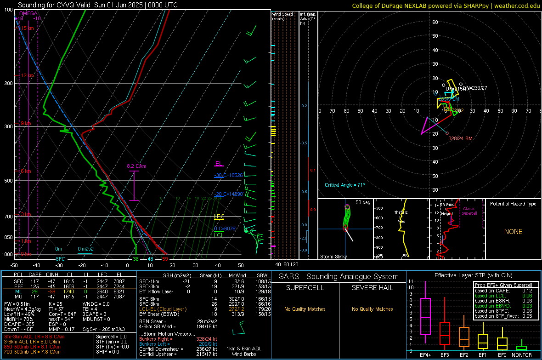Screen dimensions: 542x360
Task: Click the red '59' surface temperature value
Action: (x=165, y=259)
